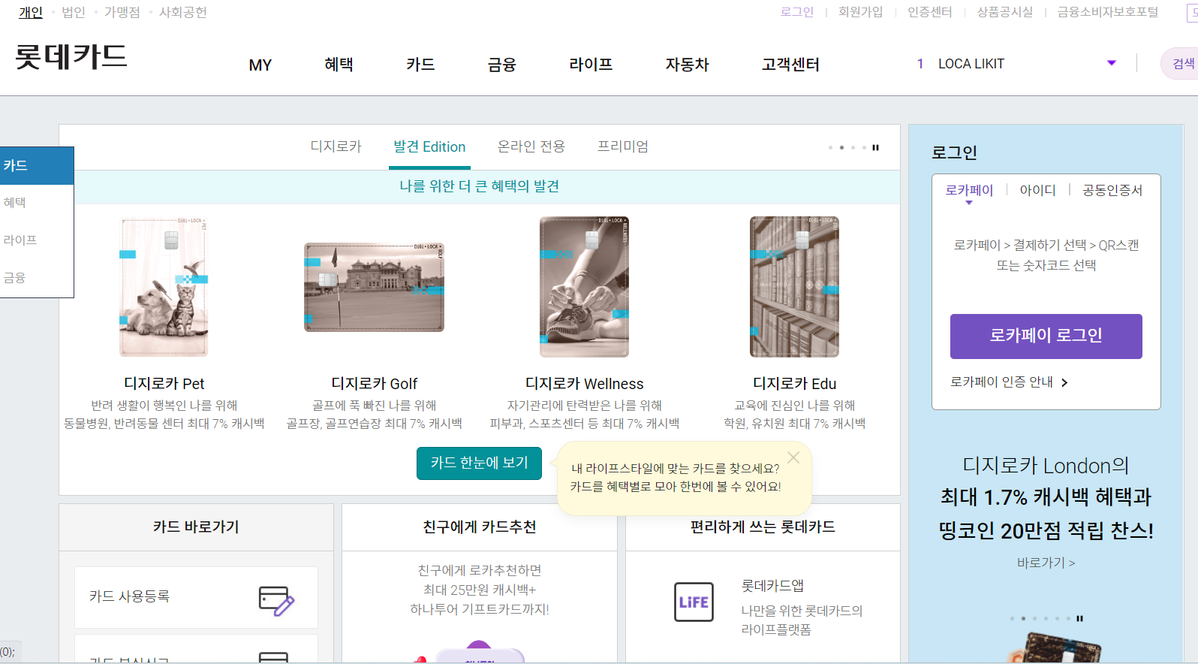The image size is (1198, 664).
Task: Open the 고객센터 main menu
Action: [x=790, y=65]
